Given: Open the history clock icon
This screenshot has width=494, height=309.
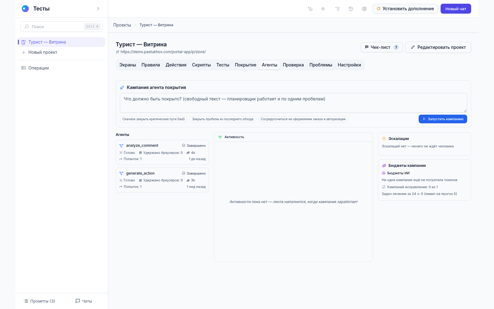Looking at the screenshot, I should click(351, 9).
